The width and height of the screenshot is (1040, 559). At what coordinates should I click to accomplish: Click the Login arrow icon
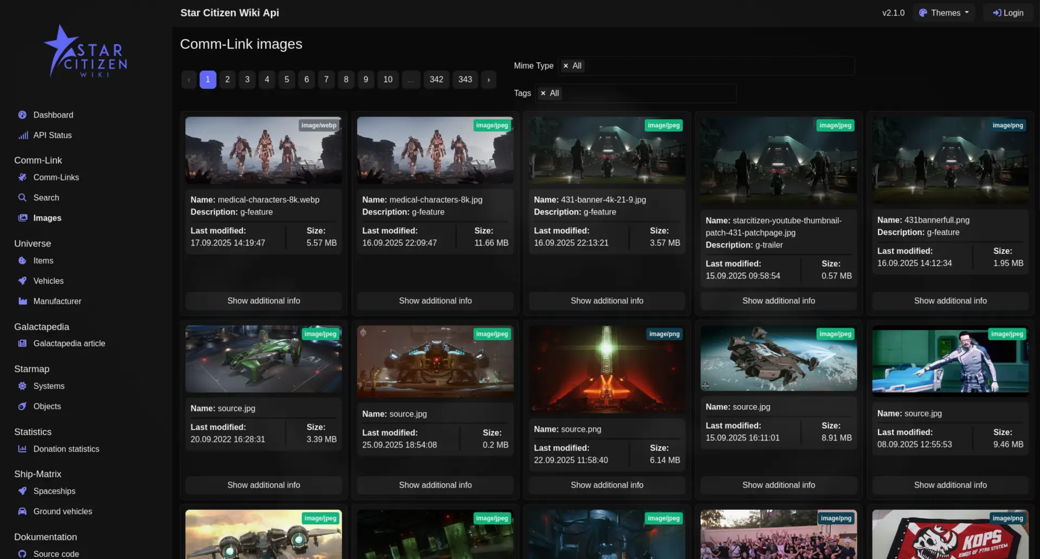997,13
